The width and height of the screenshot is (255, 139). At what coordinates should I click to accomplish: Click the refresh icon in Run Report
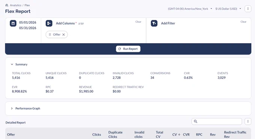coord(120,49)
